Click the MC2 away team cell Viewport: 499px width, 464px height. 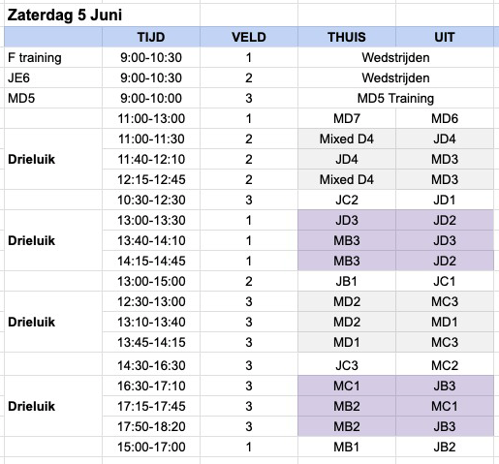coord(445,365)
